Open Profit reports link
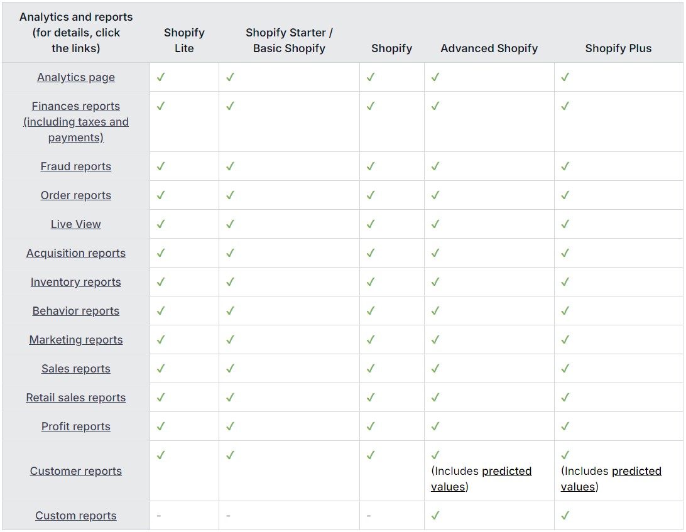This screenshot has height=532, width=686. (x=75, y=426)
